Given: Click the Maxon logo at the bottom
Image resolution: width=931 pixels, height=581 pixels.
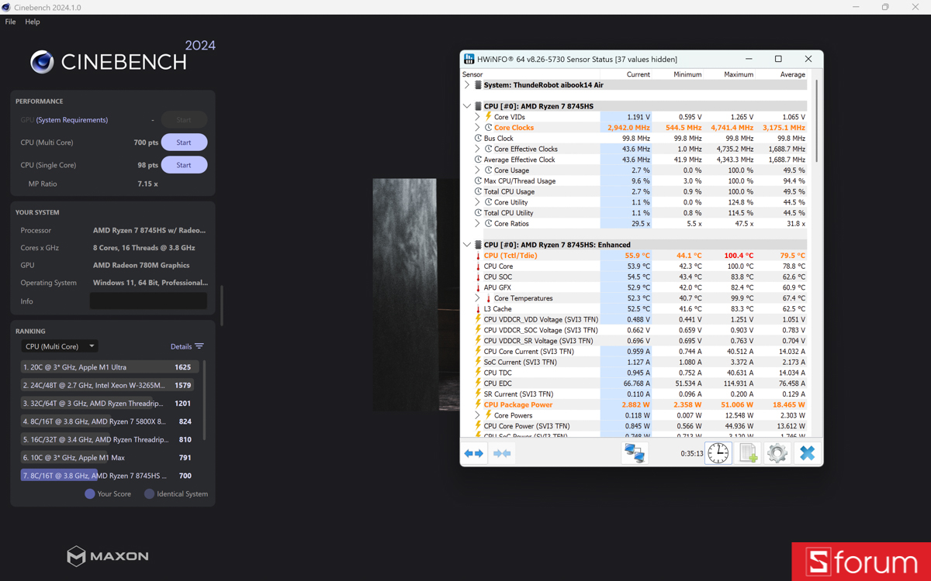Looking at the screenshot, I should click(107, 555).
